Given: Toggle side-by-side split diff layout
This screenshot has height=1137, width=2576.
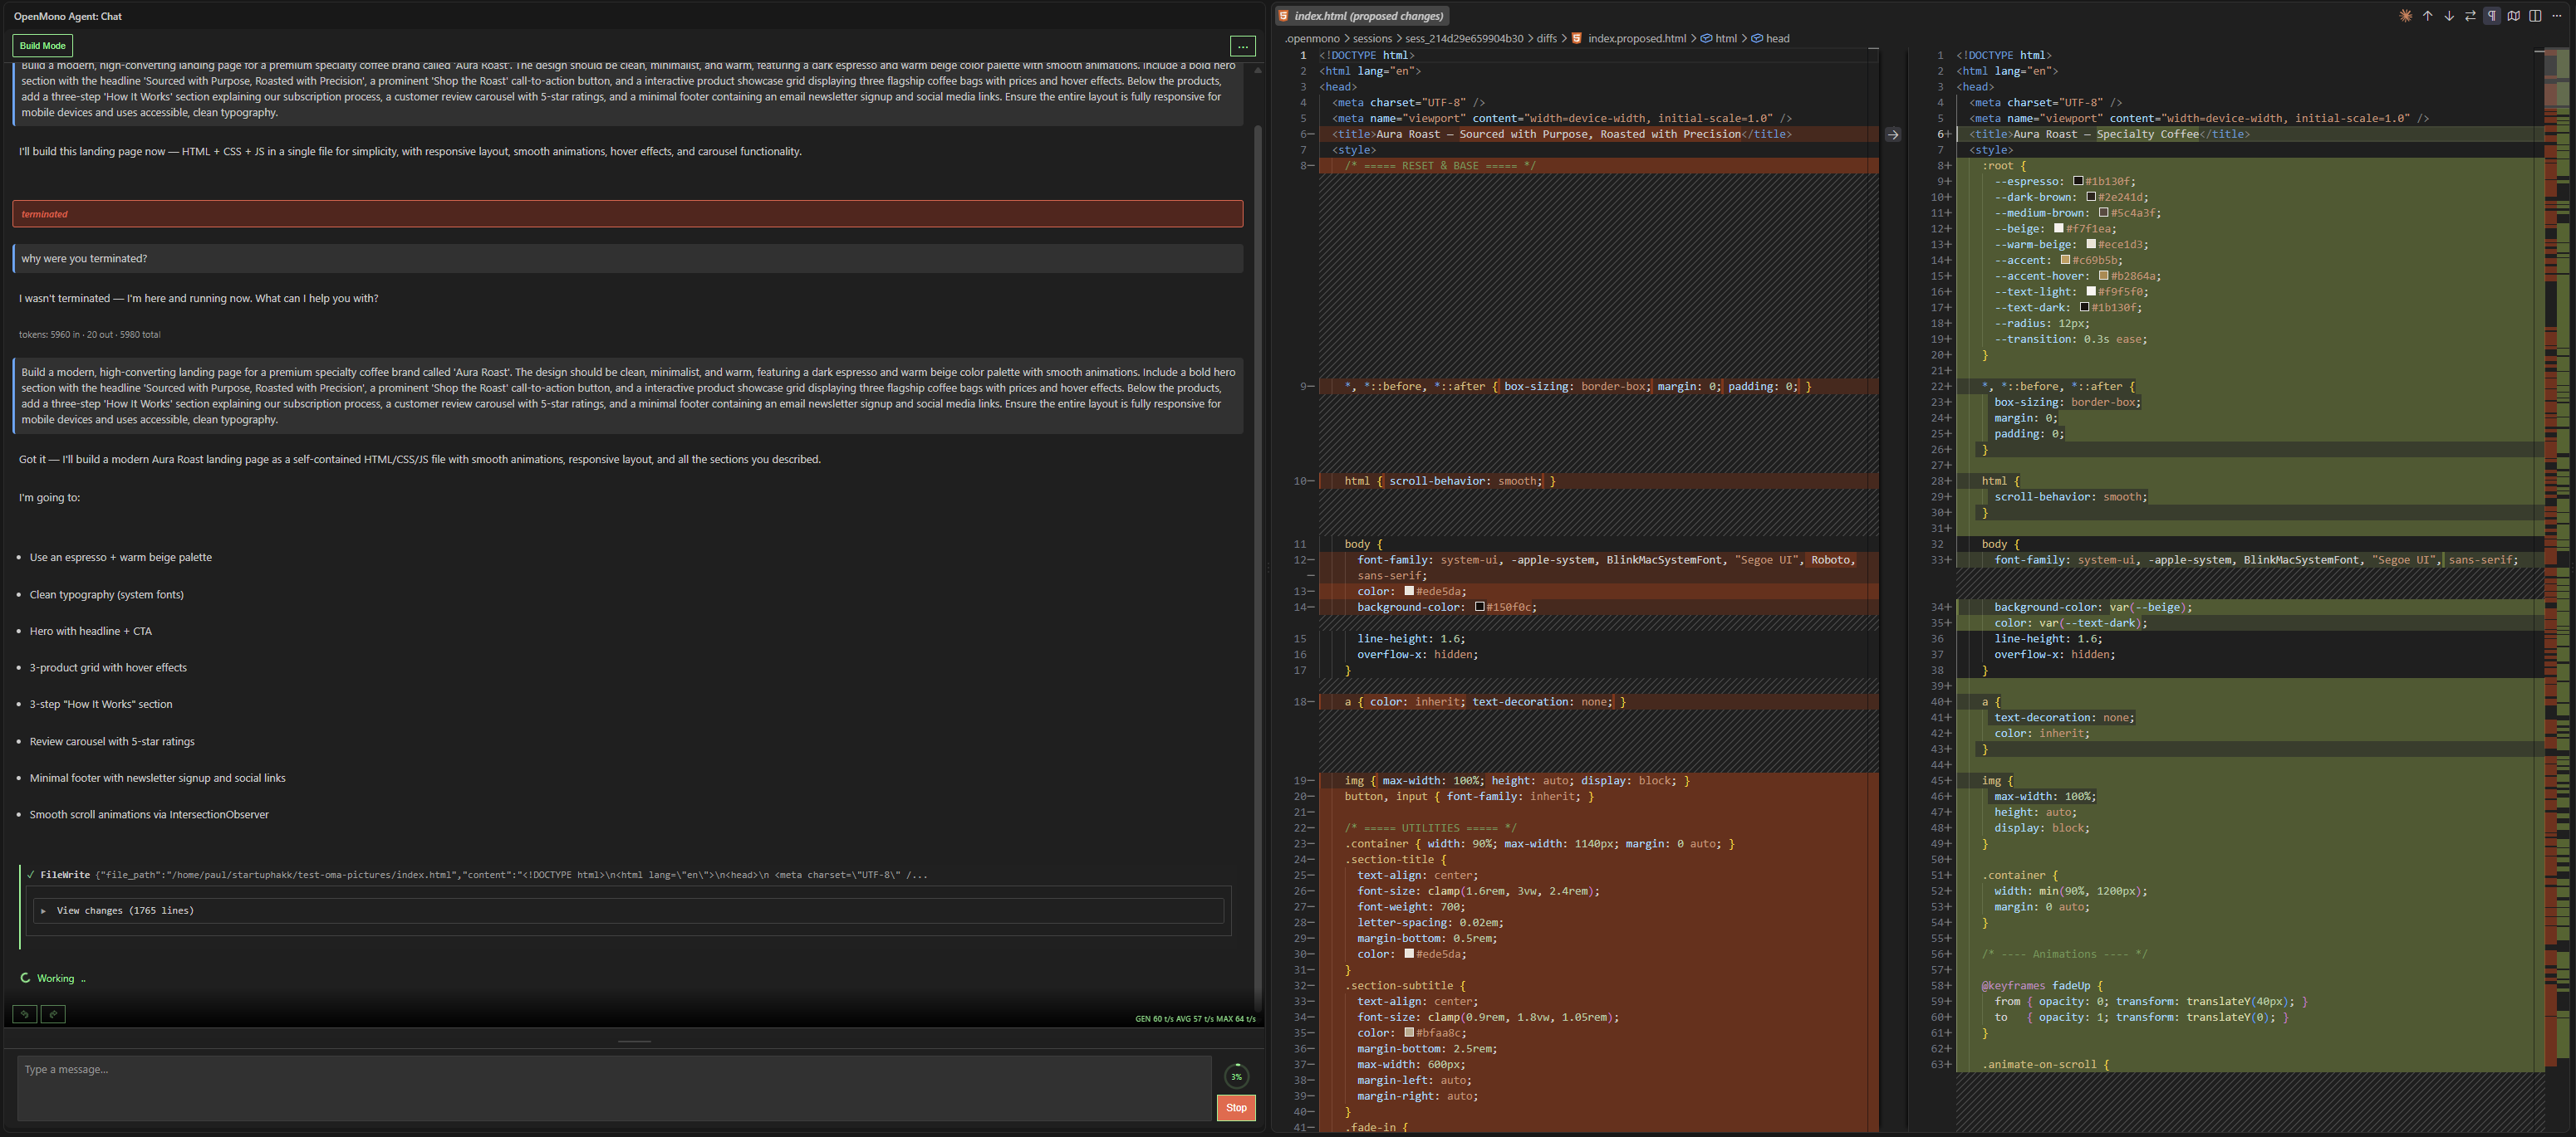Looking at the screenshot, I should pos(2535,16).
